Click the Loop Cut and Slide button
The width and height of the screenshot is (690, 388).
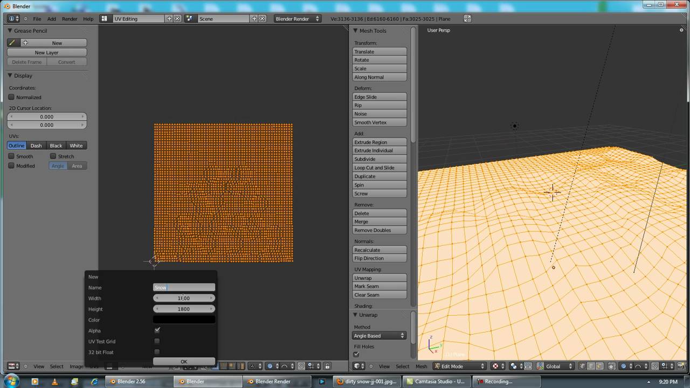tap(379, 168)
